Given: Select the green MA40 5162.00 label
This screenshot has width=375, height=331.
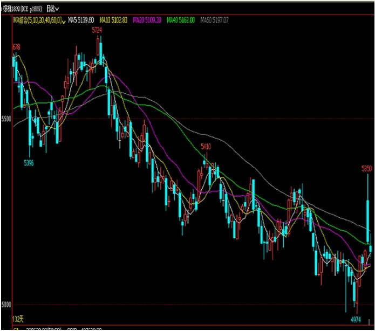Looking at the screenshot, I should pyautogui.click(x=181, y=20).
